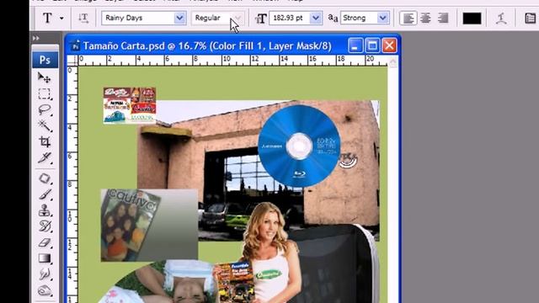The width and height of the screenshot is (539, 303).
Task: Click the 182.93 pt size field
Action: (x=290, y=18)
